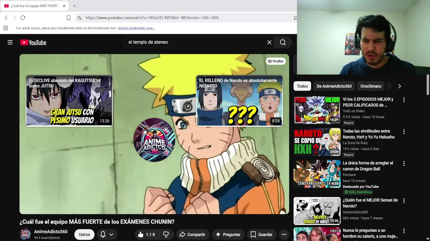Like the video (1.1 K)
Image resolution: width=430 pixels, height=241 pixels.
146,235
